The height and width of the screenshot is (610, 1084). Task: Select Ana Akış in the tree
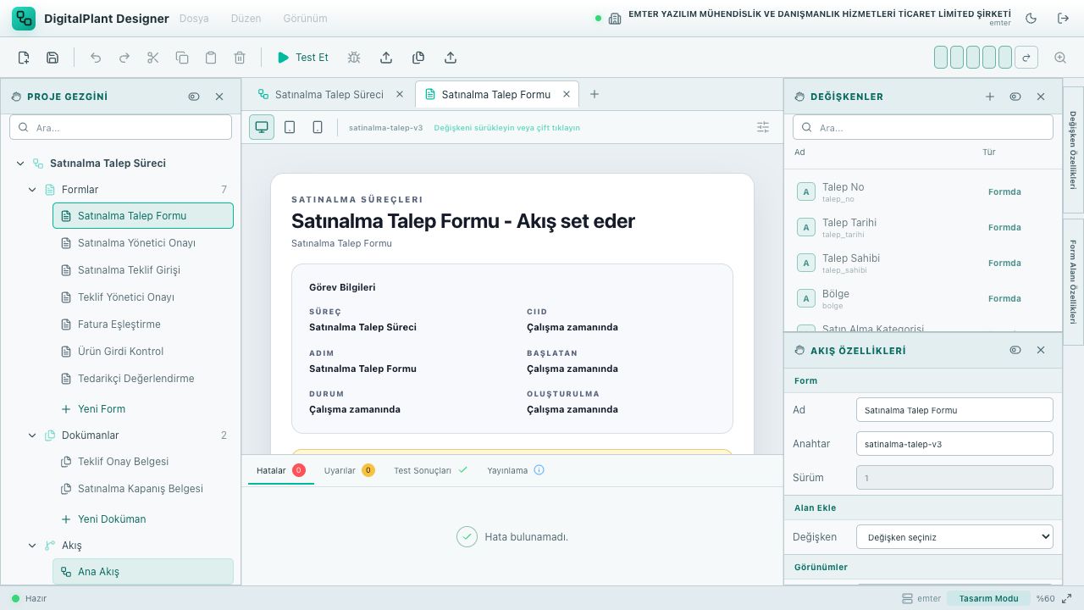point(143,572)
